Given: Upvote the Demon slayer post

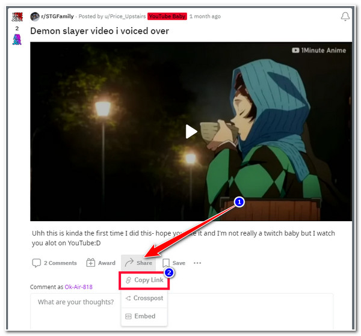Looking at the screenshot, I should click(x=17, y=17).
